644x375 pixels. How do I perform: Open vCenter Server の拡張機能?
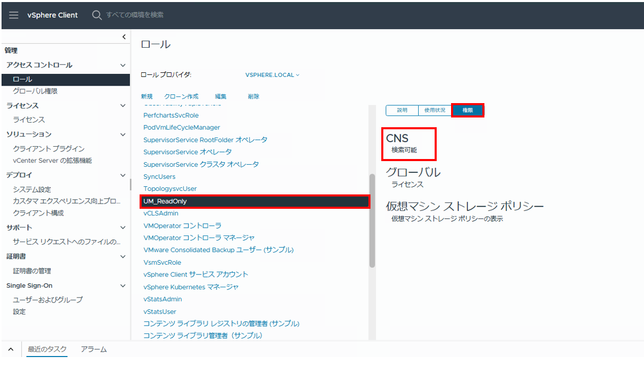[52, 161]
